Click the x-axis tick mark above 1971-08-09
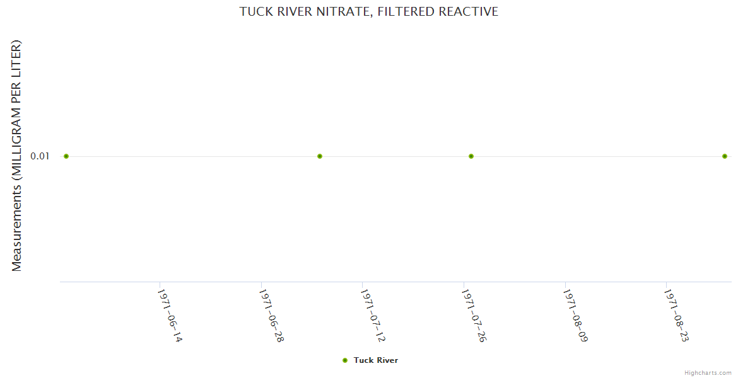This screenshot has height=378, width=738. tap(565, 285)
